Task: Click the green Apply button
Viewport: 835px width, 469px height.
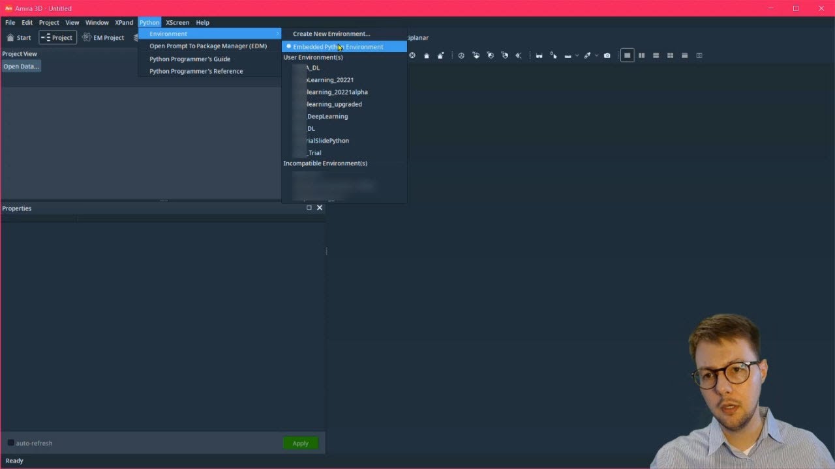Action: (x=301, y=443)
